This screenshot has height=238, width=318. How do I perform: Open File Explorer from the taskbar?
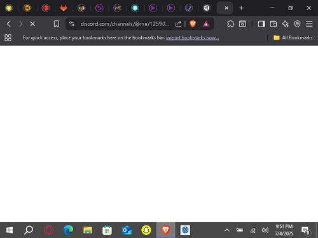click(x=88, y=230)
